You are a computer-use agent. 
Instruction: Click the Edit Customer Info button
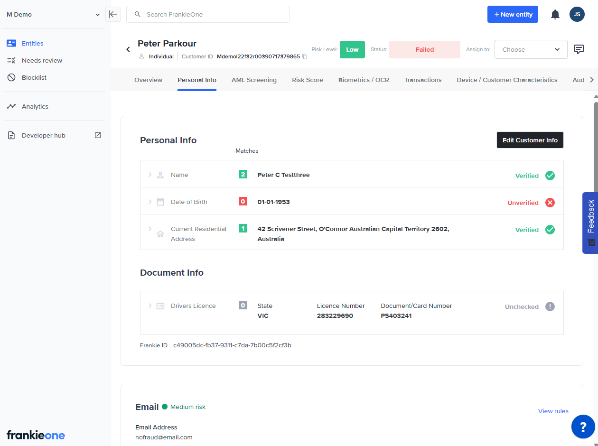(x=530, y=140)
